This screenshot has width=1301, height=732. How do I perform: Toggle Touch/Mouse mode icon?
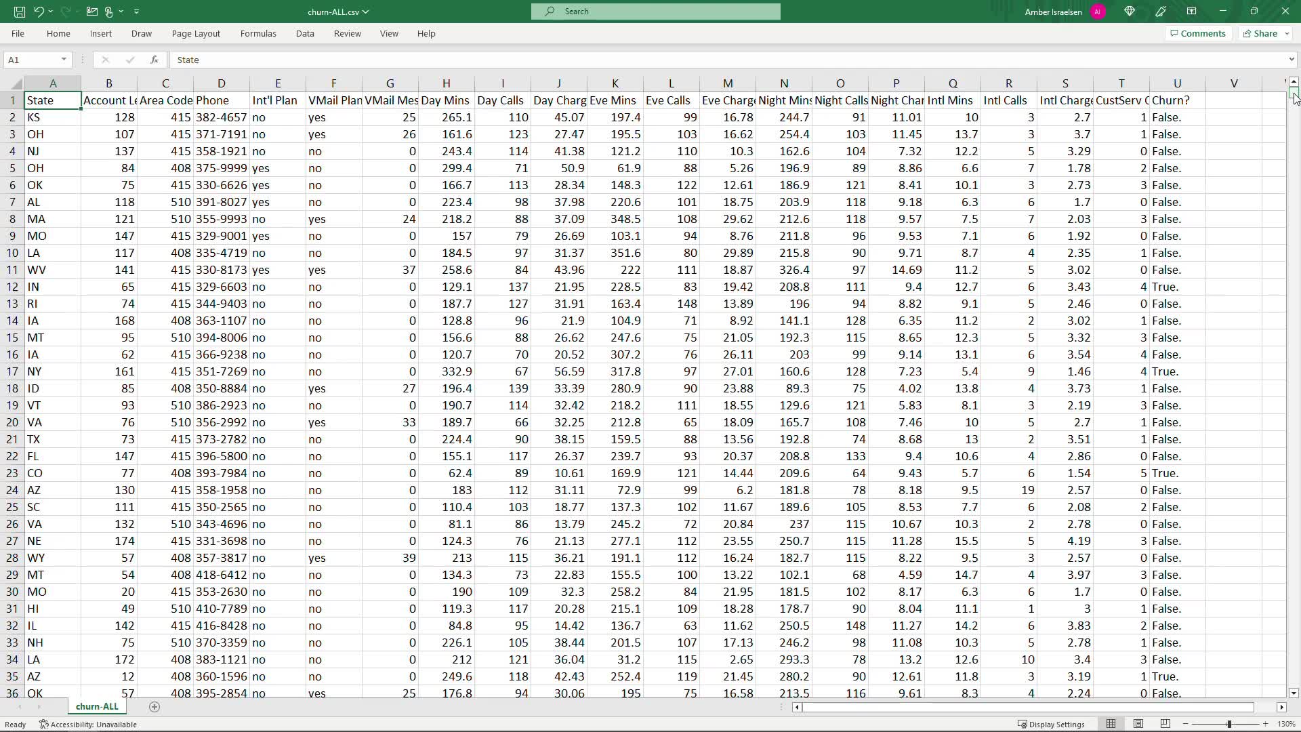click(x=108, y=12)
